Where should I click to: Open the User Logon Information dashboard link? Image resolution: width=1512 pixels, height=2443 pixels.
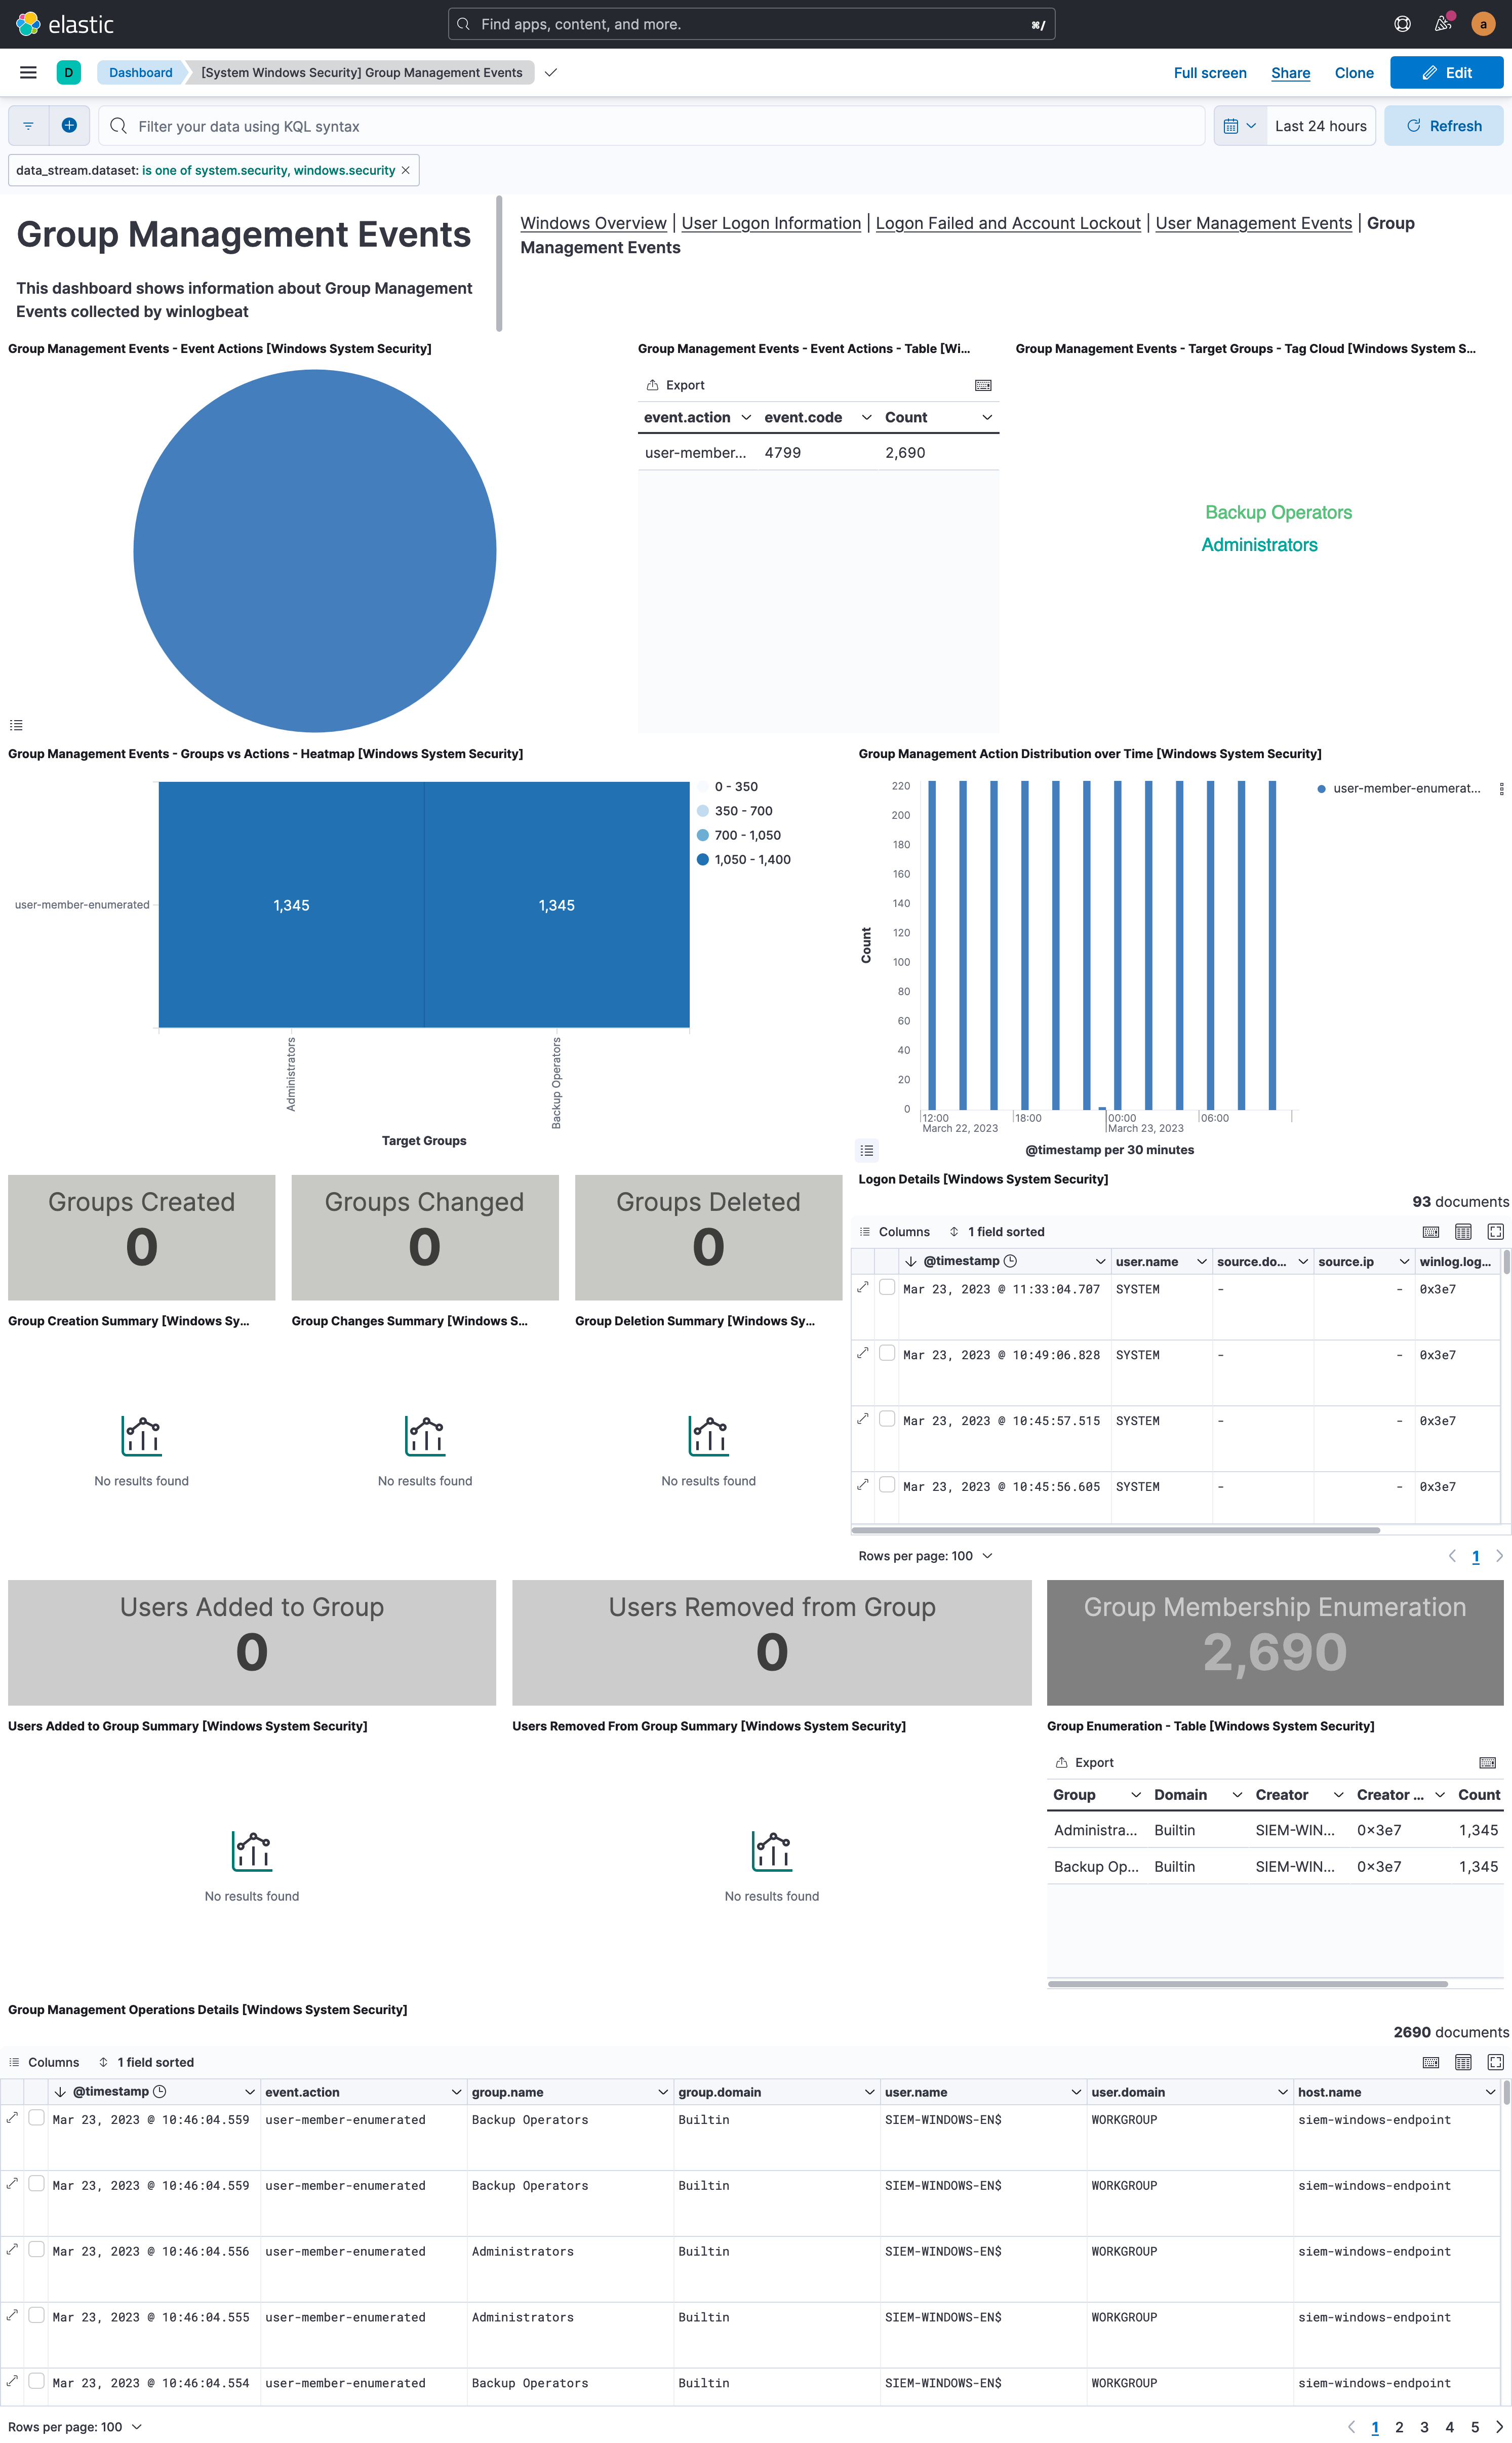(771, 222)
